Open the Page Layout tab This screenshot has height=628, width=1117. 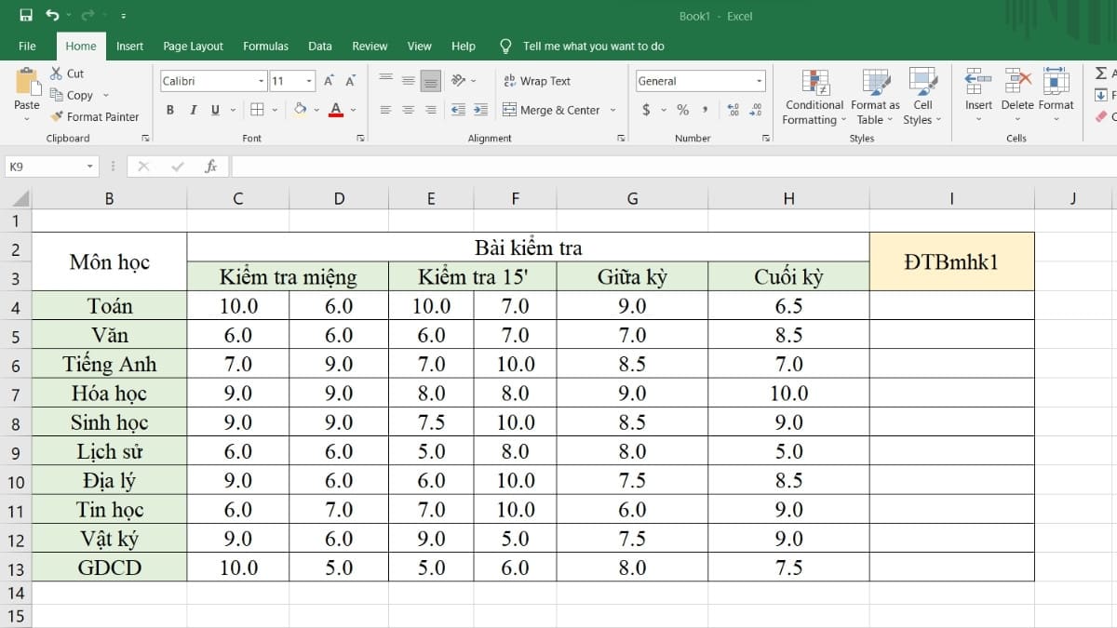(193, 46)
